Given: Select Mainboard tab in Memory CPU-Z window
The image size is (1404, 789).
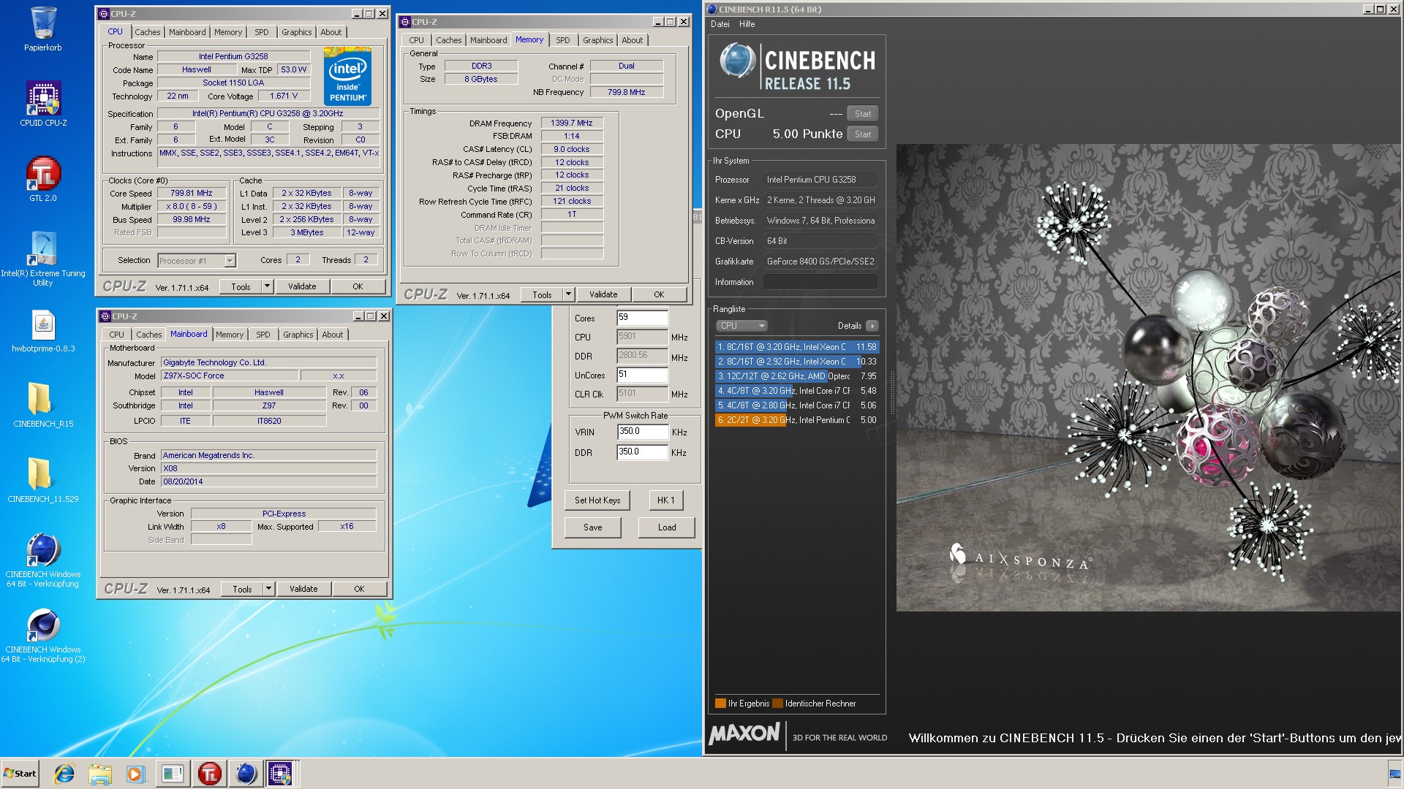Looking at the screenshot, I should (x=488, y=40).
